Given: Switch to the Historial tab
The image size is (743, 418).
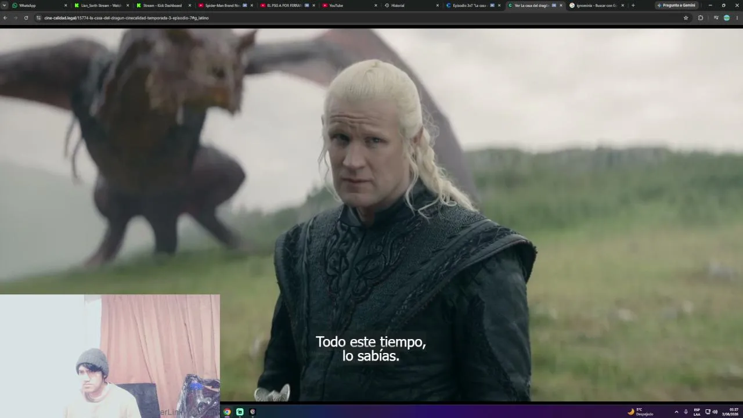Looking at the screenshot, I should 412,5.
